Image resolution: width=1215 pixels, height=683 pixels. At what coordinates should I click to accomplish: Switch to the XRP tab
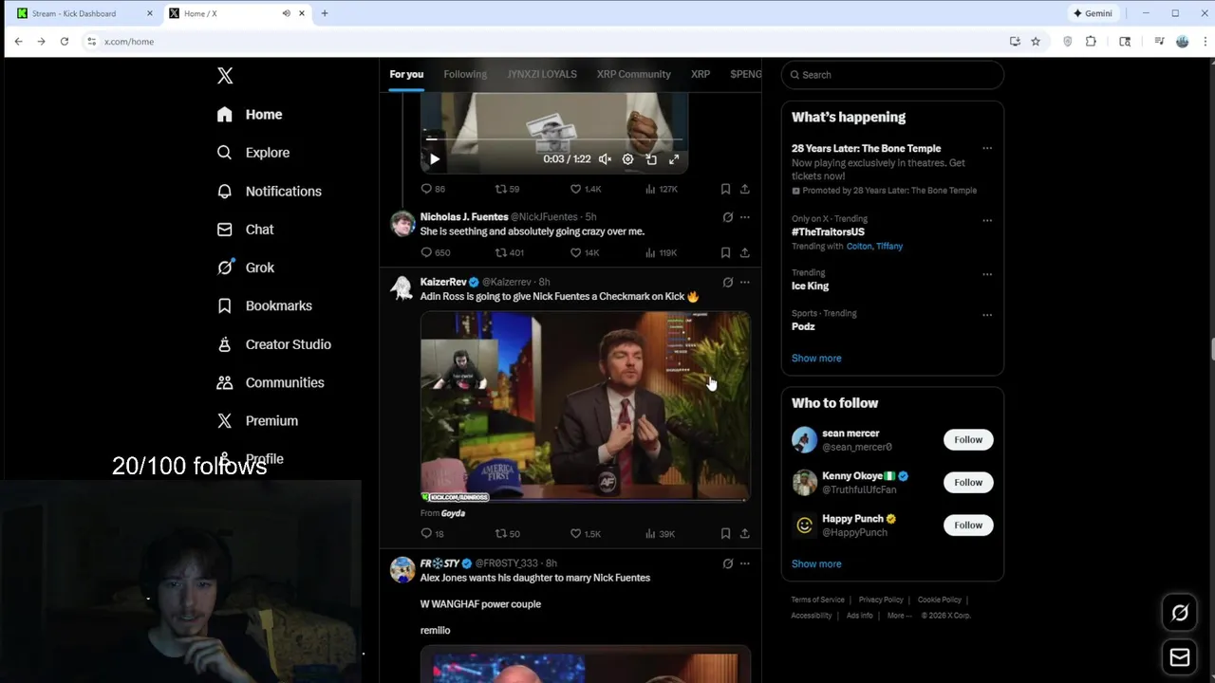coord(701,74)
